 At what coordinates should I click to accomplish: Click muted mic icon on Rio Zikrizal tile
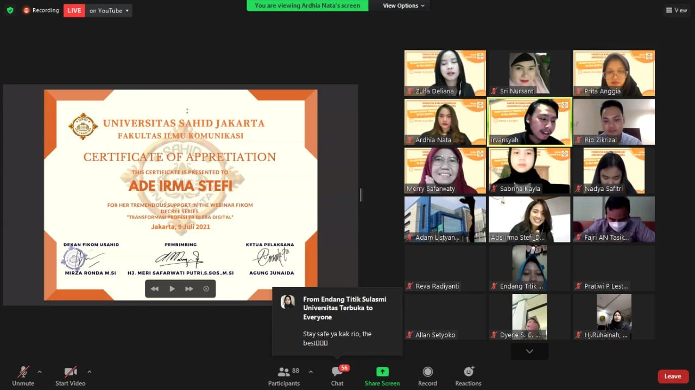click(579, 140)
